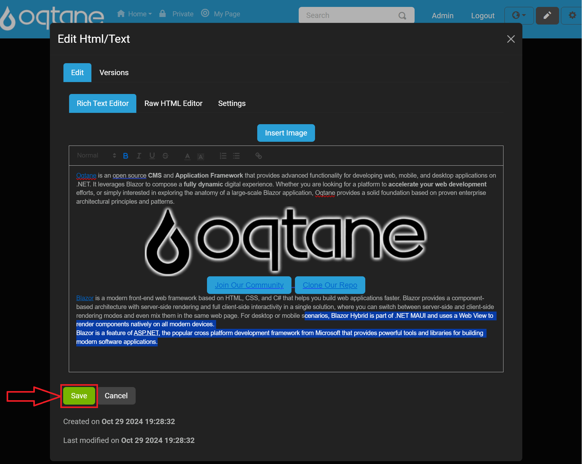Select the Rich Text Editor tab

[x=103, y=103]
